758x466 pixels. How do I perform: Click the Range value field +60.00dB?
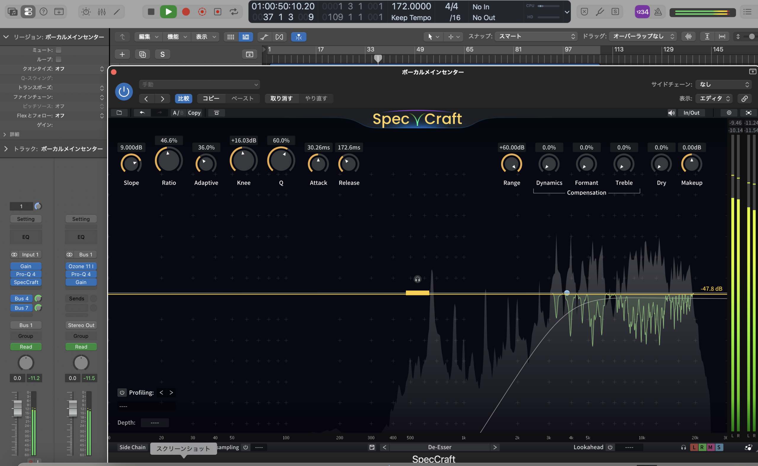coord(512,147)
